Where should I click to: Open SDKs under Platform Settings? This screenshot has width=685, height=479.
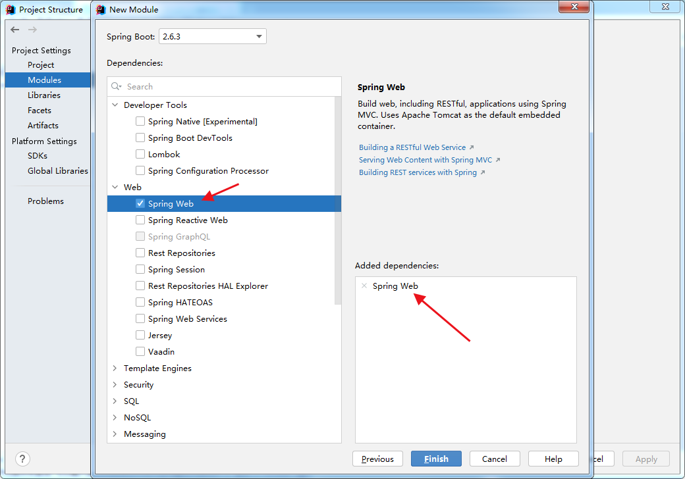[37, 156]
